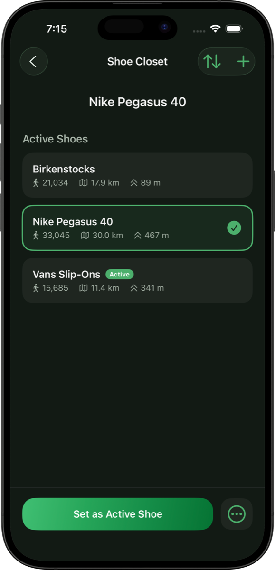Open the sort order icon

point(211,61)
